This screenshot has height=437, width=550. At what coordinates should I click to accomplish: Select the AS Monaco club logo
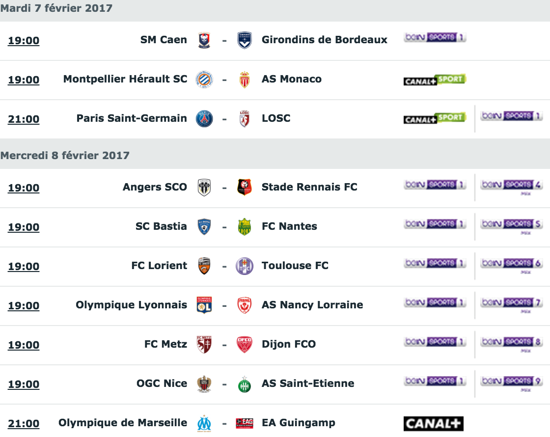tap(245, 80)
